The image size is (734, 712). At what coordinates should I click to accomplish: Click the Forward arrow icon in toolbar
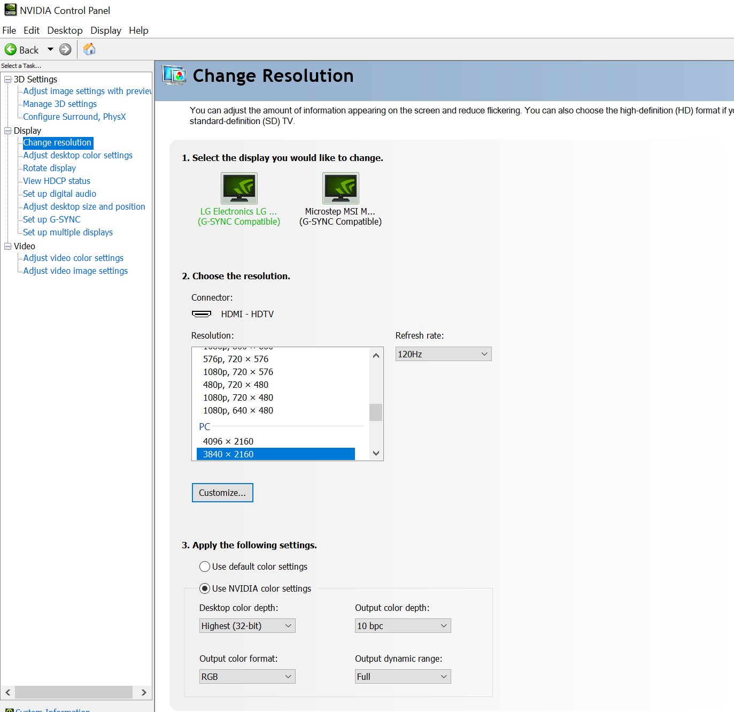[65, 50]
